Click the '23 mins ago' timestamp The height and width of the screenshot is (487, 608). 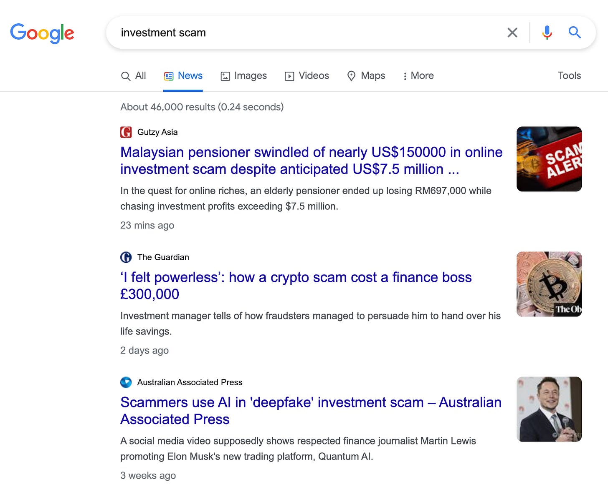147,225
